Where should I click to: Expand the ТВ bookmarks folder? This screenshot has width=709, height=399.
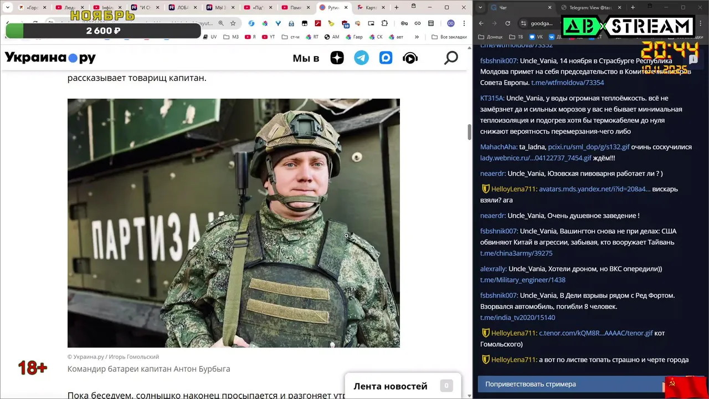[516, 37]
